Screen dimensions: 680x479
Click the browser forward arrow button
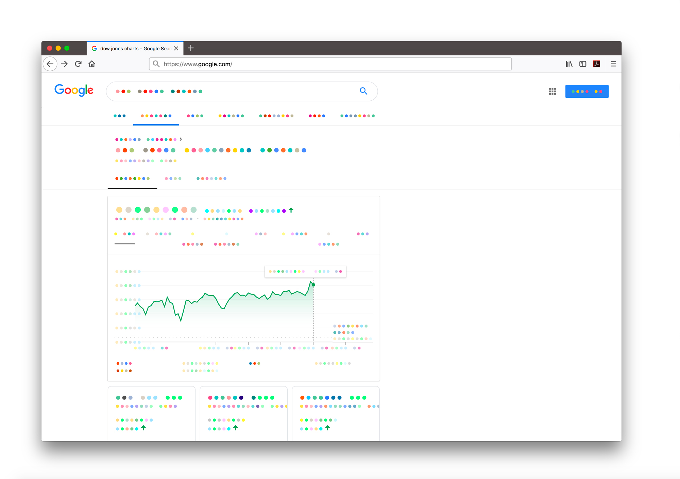pyautogui.click(x=64, y=64)
